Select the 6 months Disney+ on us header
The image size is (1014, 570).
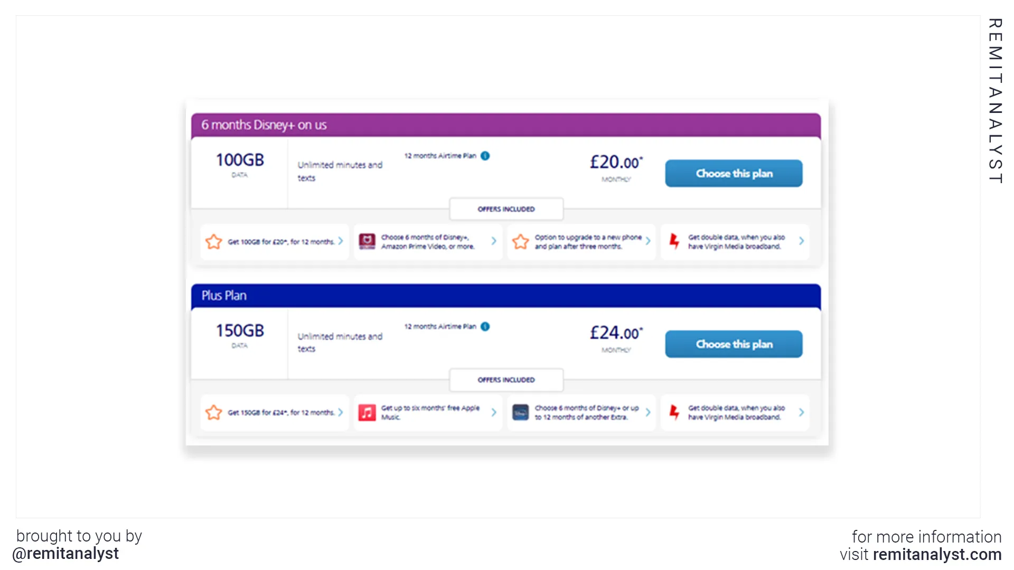(506, 125)
